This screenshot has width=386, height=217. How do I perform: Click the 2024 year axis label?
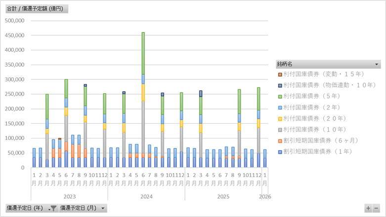(x=146, y=196)
